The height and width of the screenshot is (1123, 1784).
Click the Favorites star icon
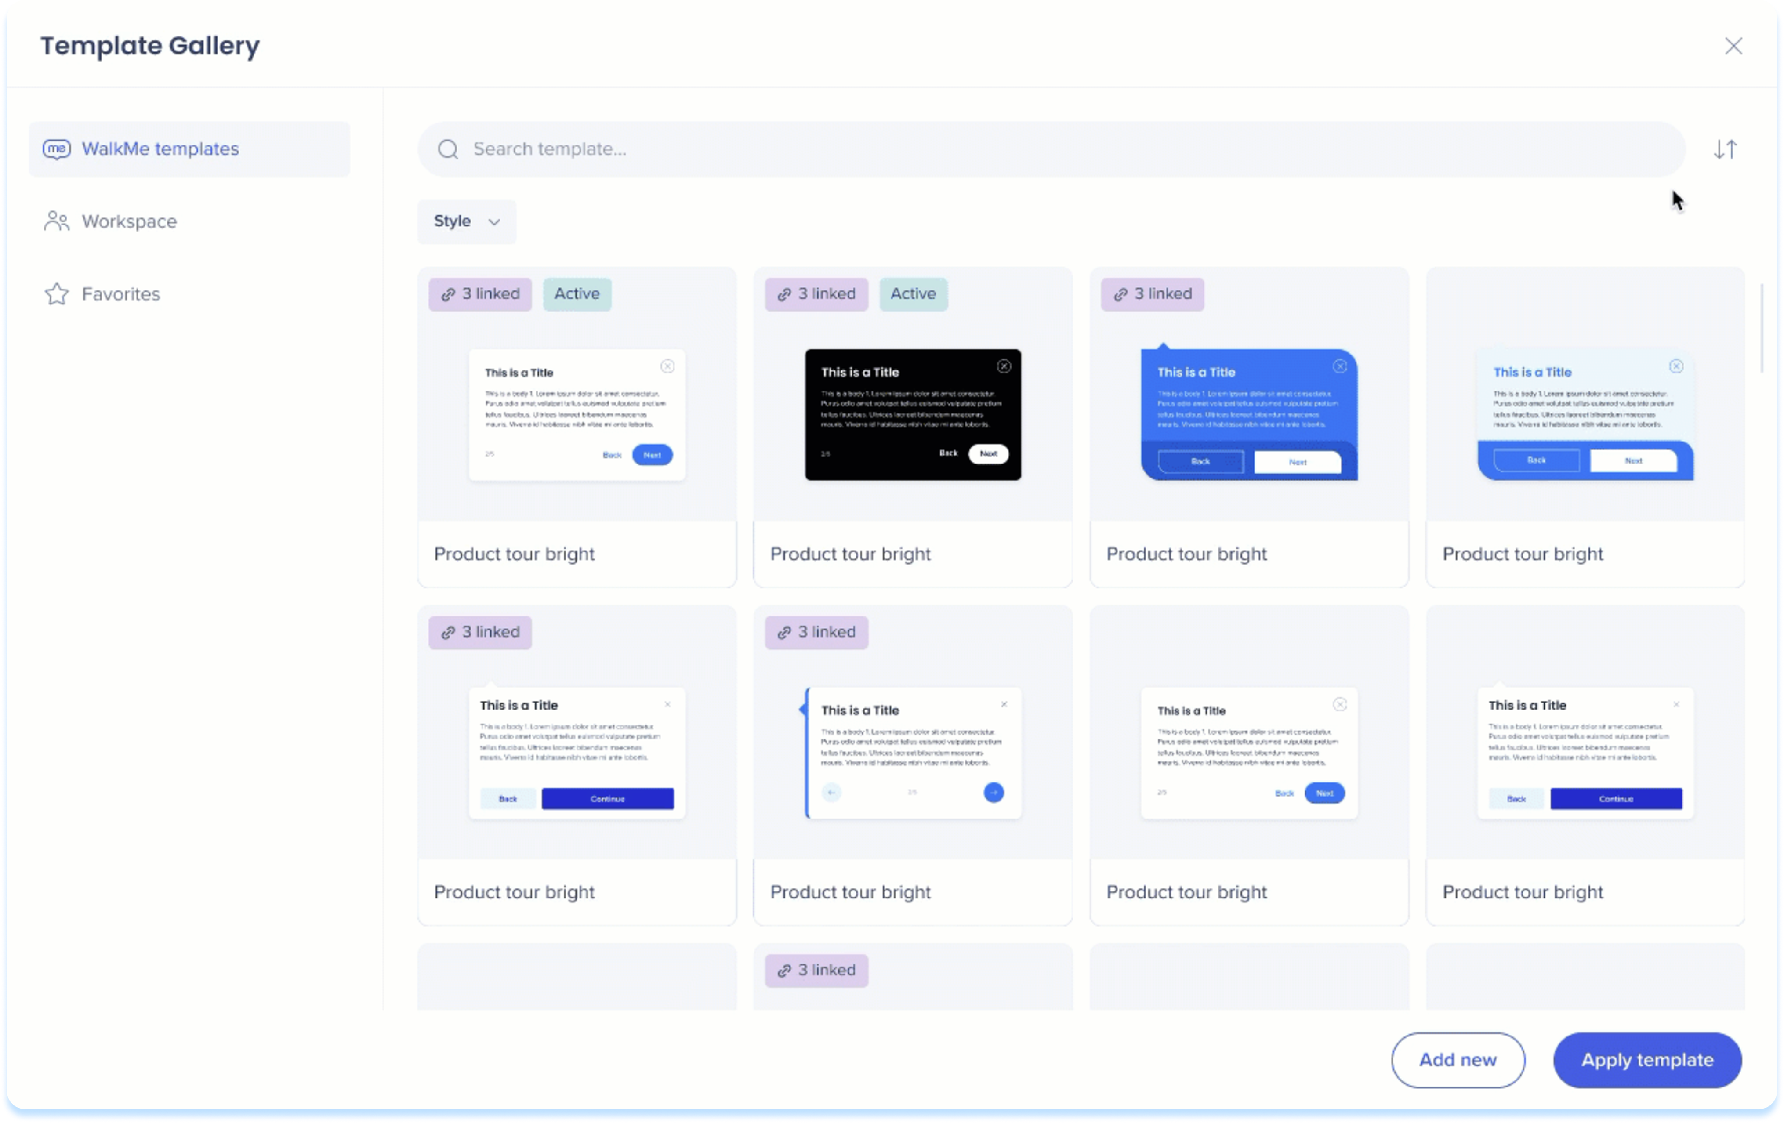[x=56, y=294]
